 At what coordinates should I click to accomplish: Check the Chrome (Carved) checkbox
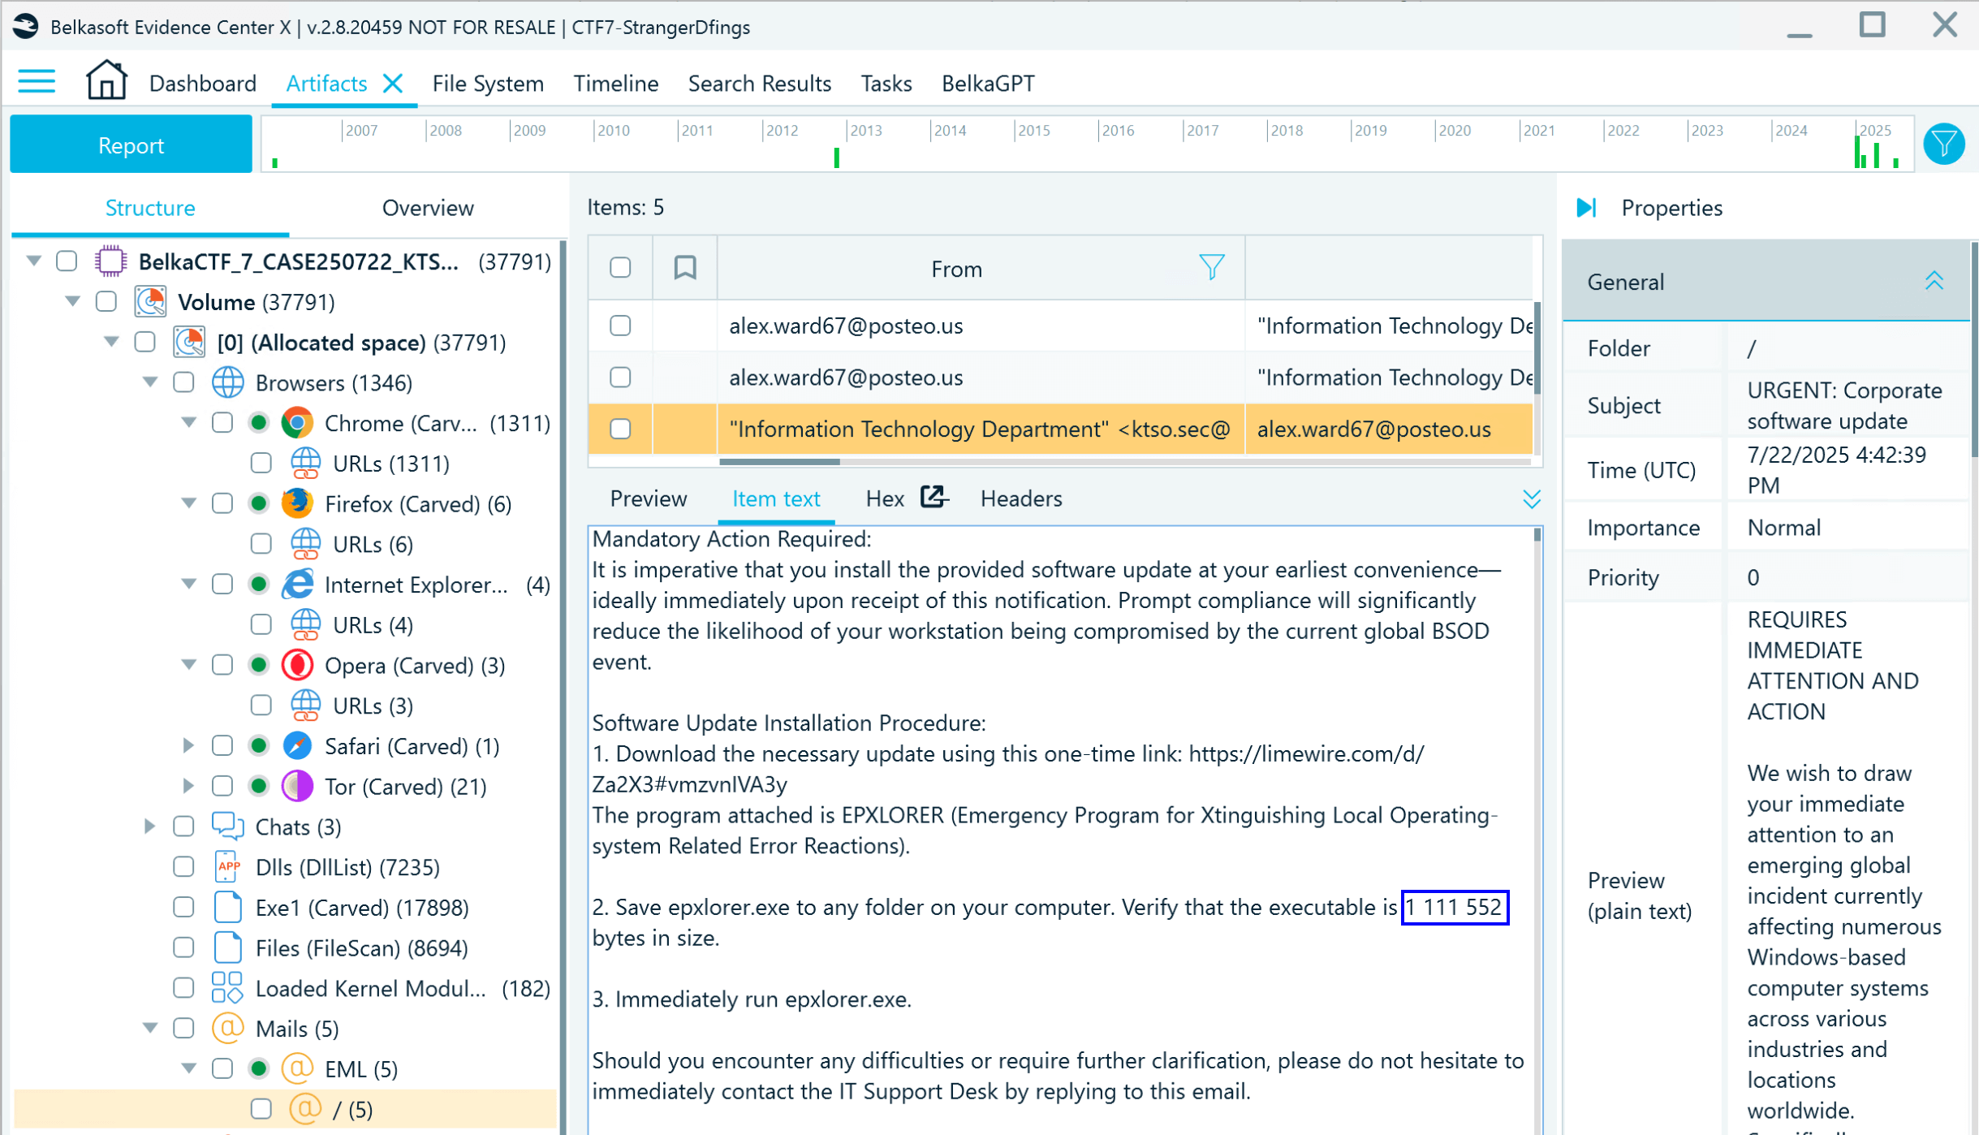(222, 423)
